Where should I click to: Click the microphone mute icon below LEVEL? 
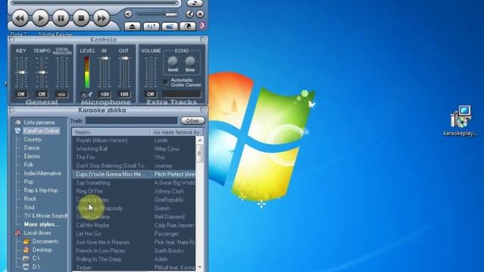(83, 94)
